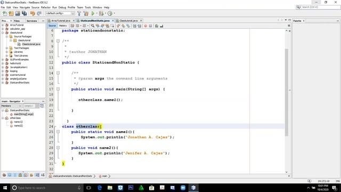This screenshot has height=192, width=341.
Task: Click the staticandnonstatic.StaticandNonStatic breadcrumb
Action: [72, 176]
